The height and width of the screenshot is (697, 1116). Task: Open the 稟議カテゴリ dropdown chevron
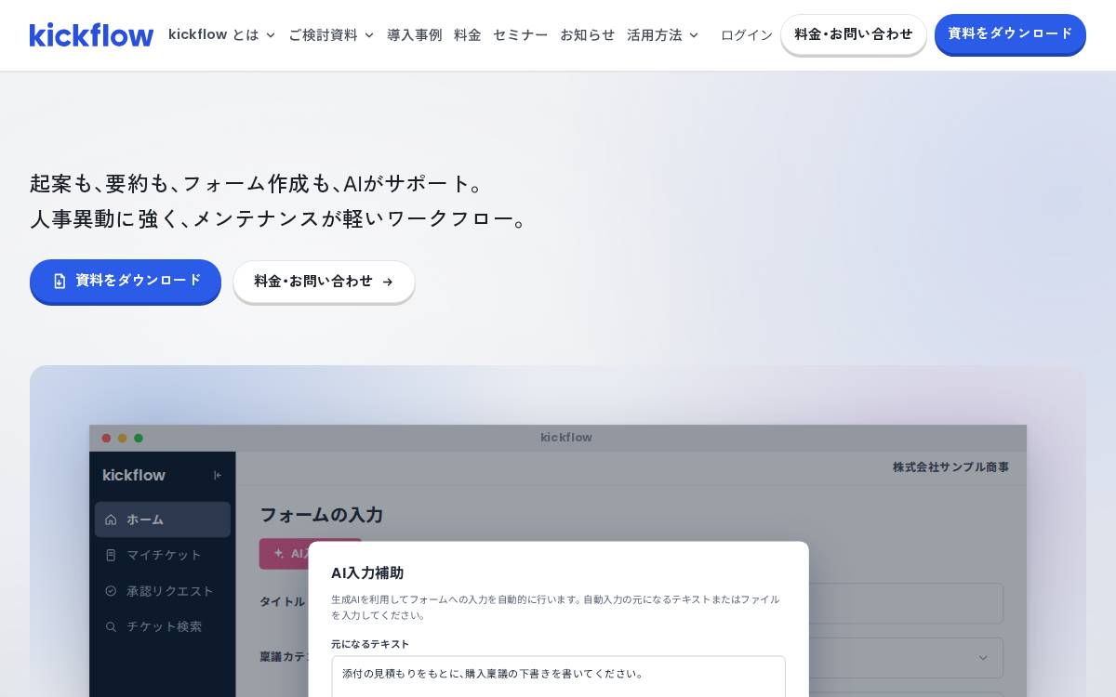click(x=983, y=658)
